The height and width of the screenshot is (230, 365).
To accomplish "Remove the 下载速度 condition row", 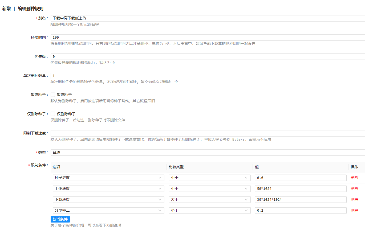I will tap(354, 200).
